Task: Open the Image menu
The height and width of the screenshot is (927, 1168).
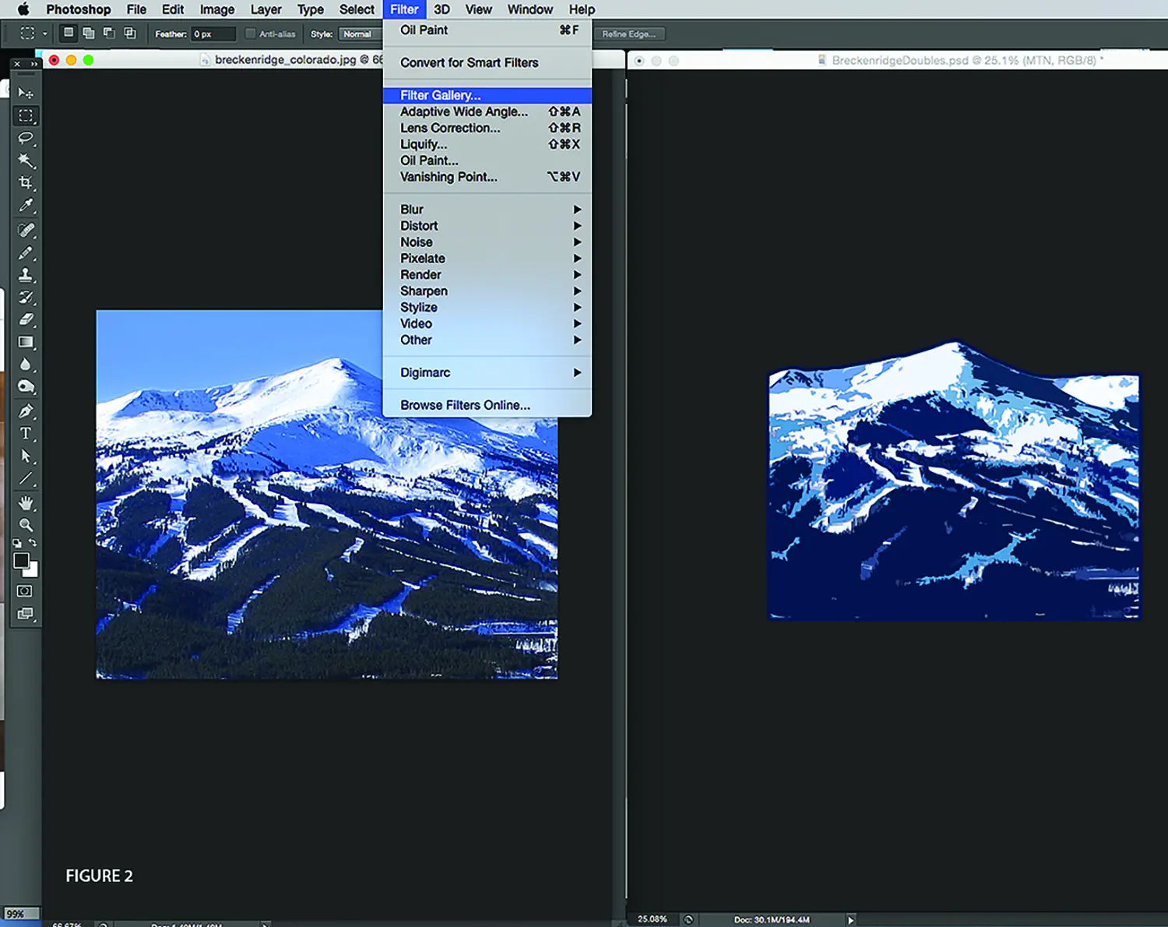Action: click(216, 9)
